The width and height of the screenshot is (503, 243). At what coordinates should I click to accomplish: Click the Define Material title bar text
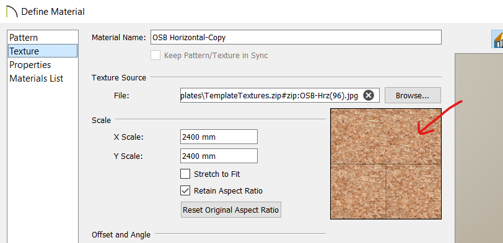tap(53, 12)
